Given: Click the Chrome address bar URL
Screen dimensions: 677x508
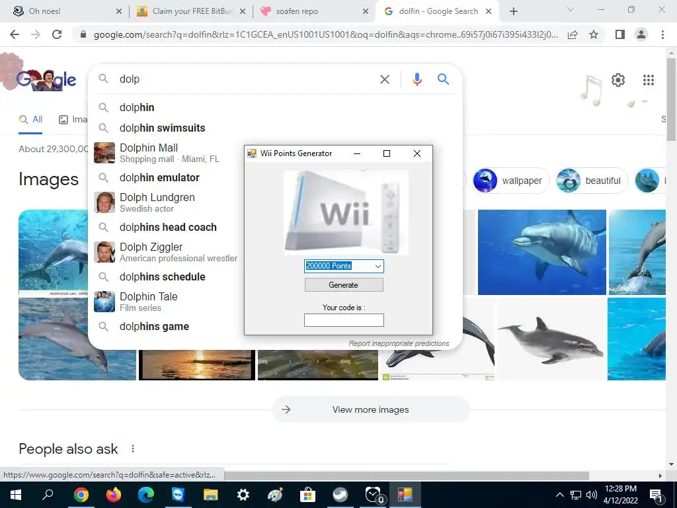Looking at the screenshot, I should (x=325, y=34).
